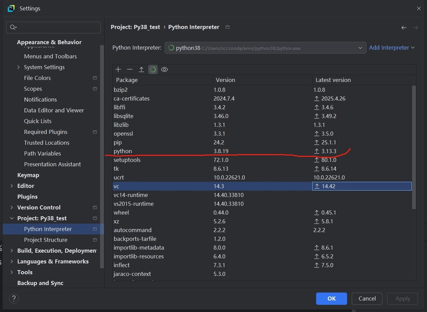Click the magnifier icon in search box
Viewport: 427px width, 312px height.
(14, 28)
